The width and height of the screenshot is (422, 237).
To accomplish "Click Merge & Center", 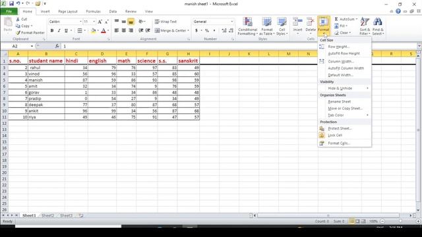I will pos(170,31).
